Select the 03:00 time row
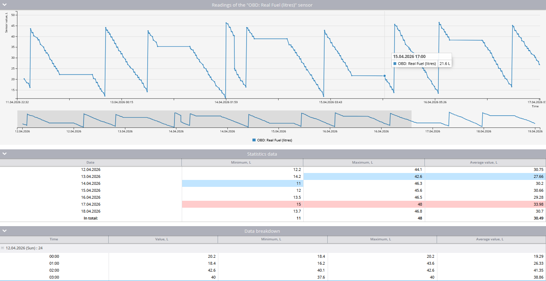 pyautogui.click(x=273, y=277)
